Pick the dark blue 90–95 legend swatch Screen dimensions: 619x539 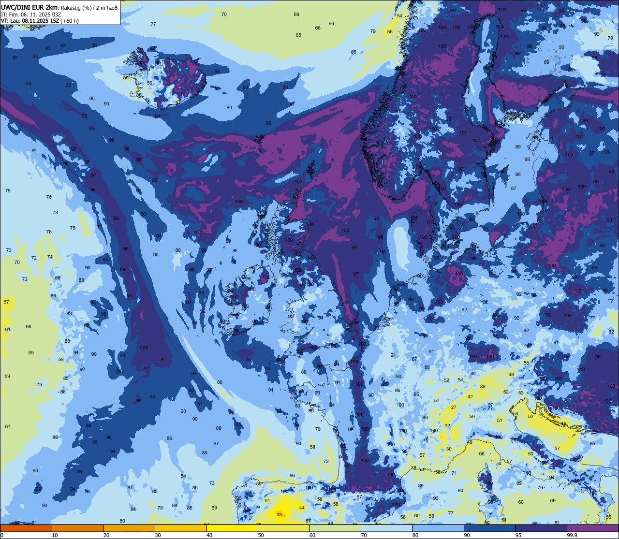coord(489,528)
